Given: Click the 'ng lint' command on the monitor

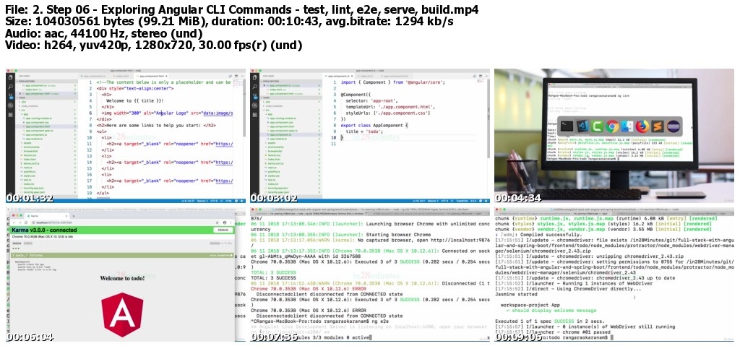Looking at the screenshot, I should [624, 95].
